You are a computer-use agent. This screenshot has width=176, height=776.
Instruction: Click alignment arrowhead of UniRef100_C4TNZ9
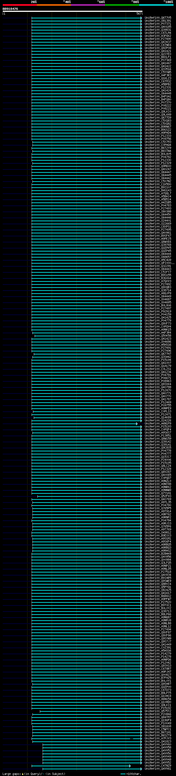pyautogui.click(x=130, y=766)
